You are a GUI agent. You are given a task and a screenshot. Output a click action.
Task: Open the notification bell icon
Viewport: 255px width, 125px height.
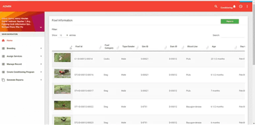coord(234,7)
